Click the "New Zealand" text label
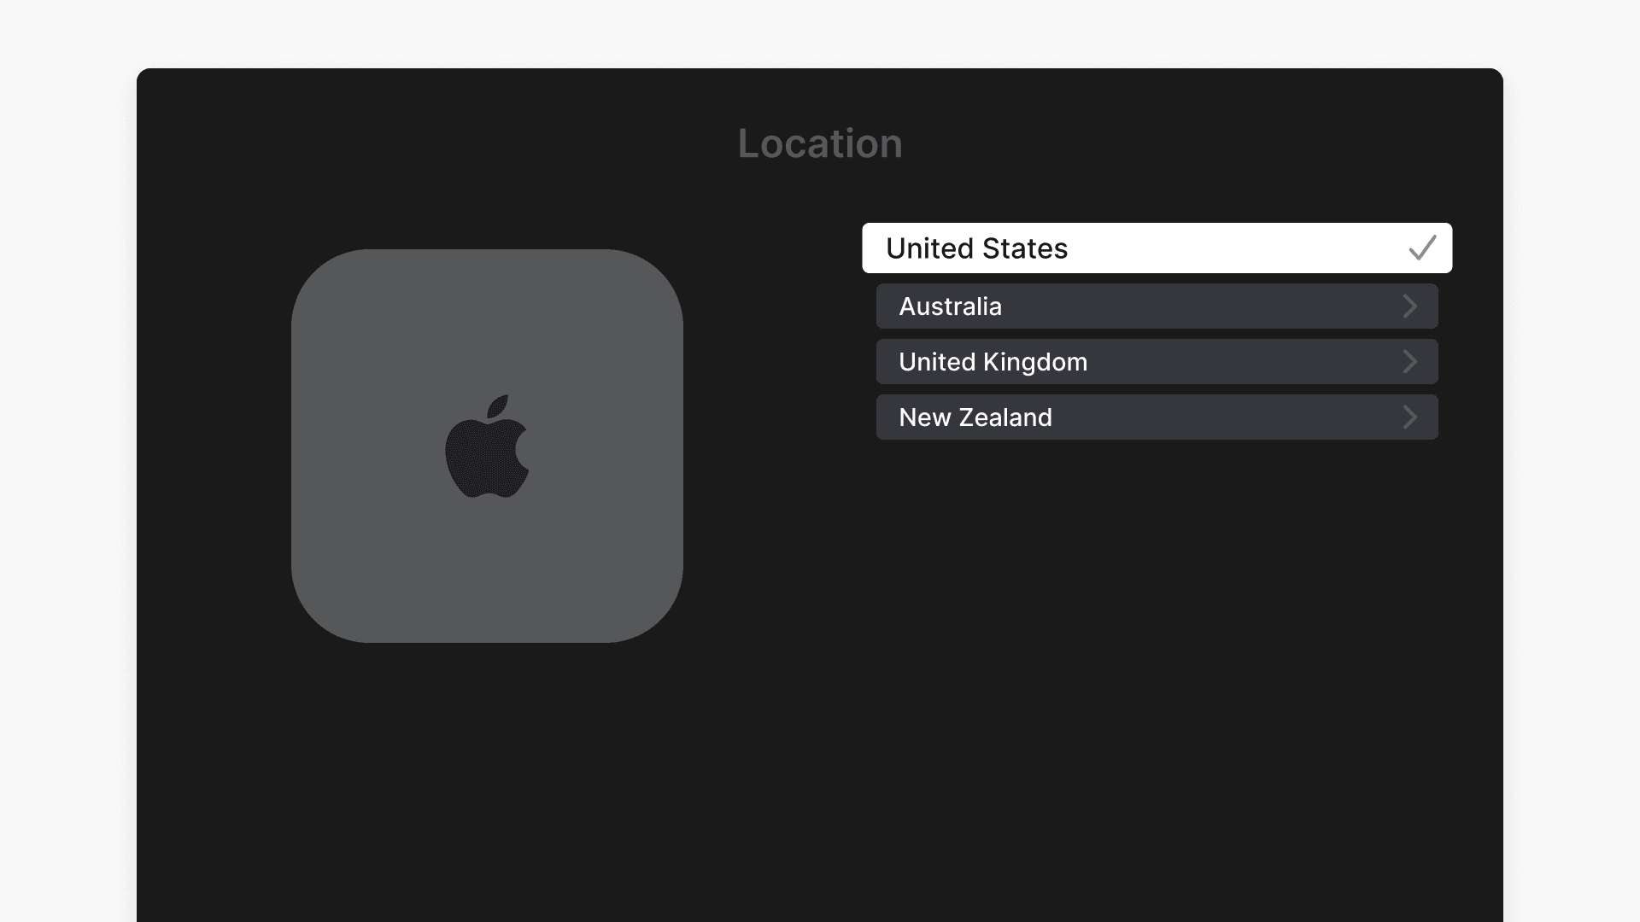The height and width of the screenshot is (922, 1640). point(975,417)
